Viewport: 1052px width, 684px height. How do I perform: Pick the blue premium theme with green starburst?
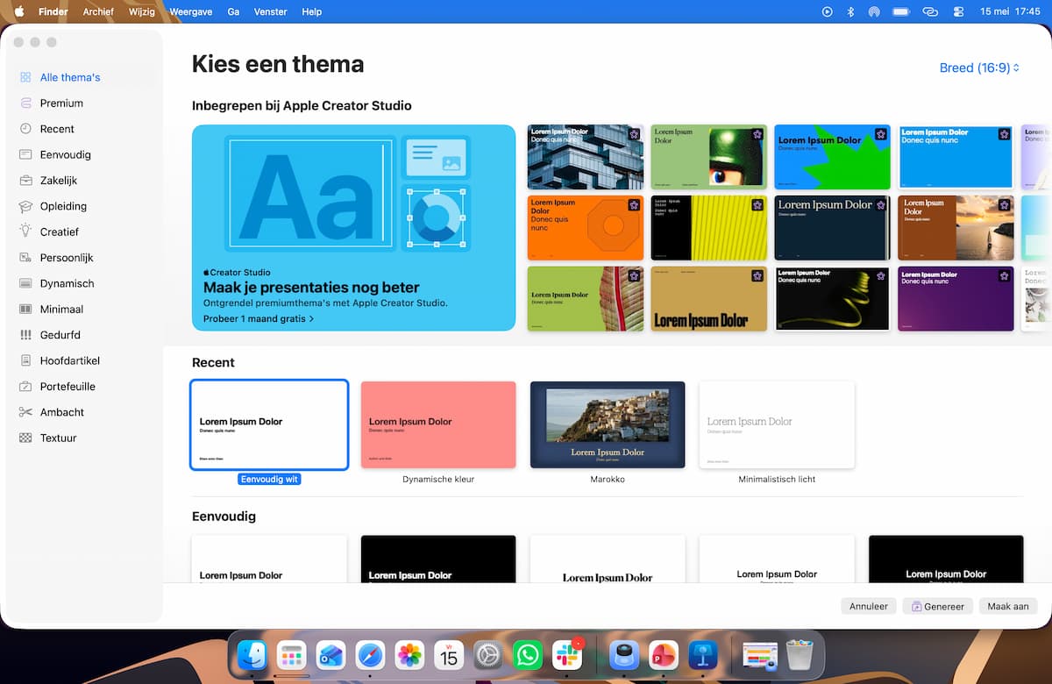pyautogui.click(x=833, y=157)
